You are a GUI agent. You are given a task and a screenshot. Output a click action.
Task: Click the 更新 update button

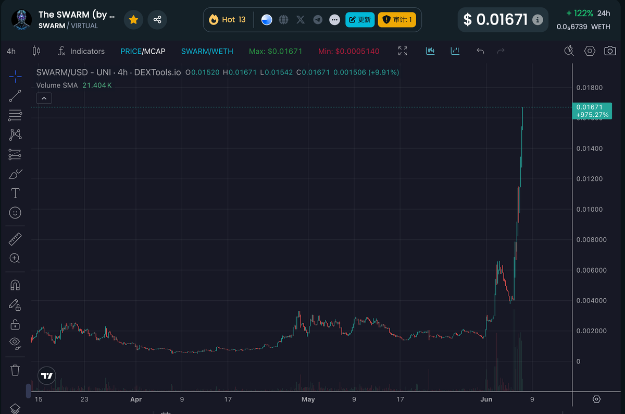point(360,20)
